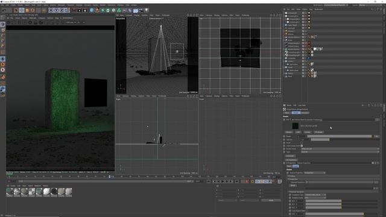
Task: Click the Camera object icon in toolbar
Action: coord(141,10)
